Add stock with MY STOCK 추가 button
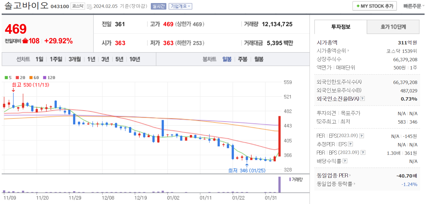The width and height of the screenshot is (426, 204). tap(375, 6)
